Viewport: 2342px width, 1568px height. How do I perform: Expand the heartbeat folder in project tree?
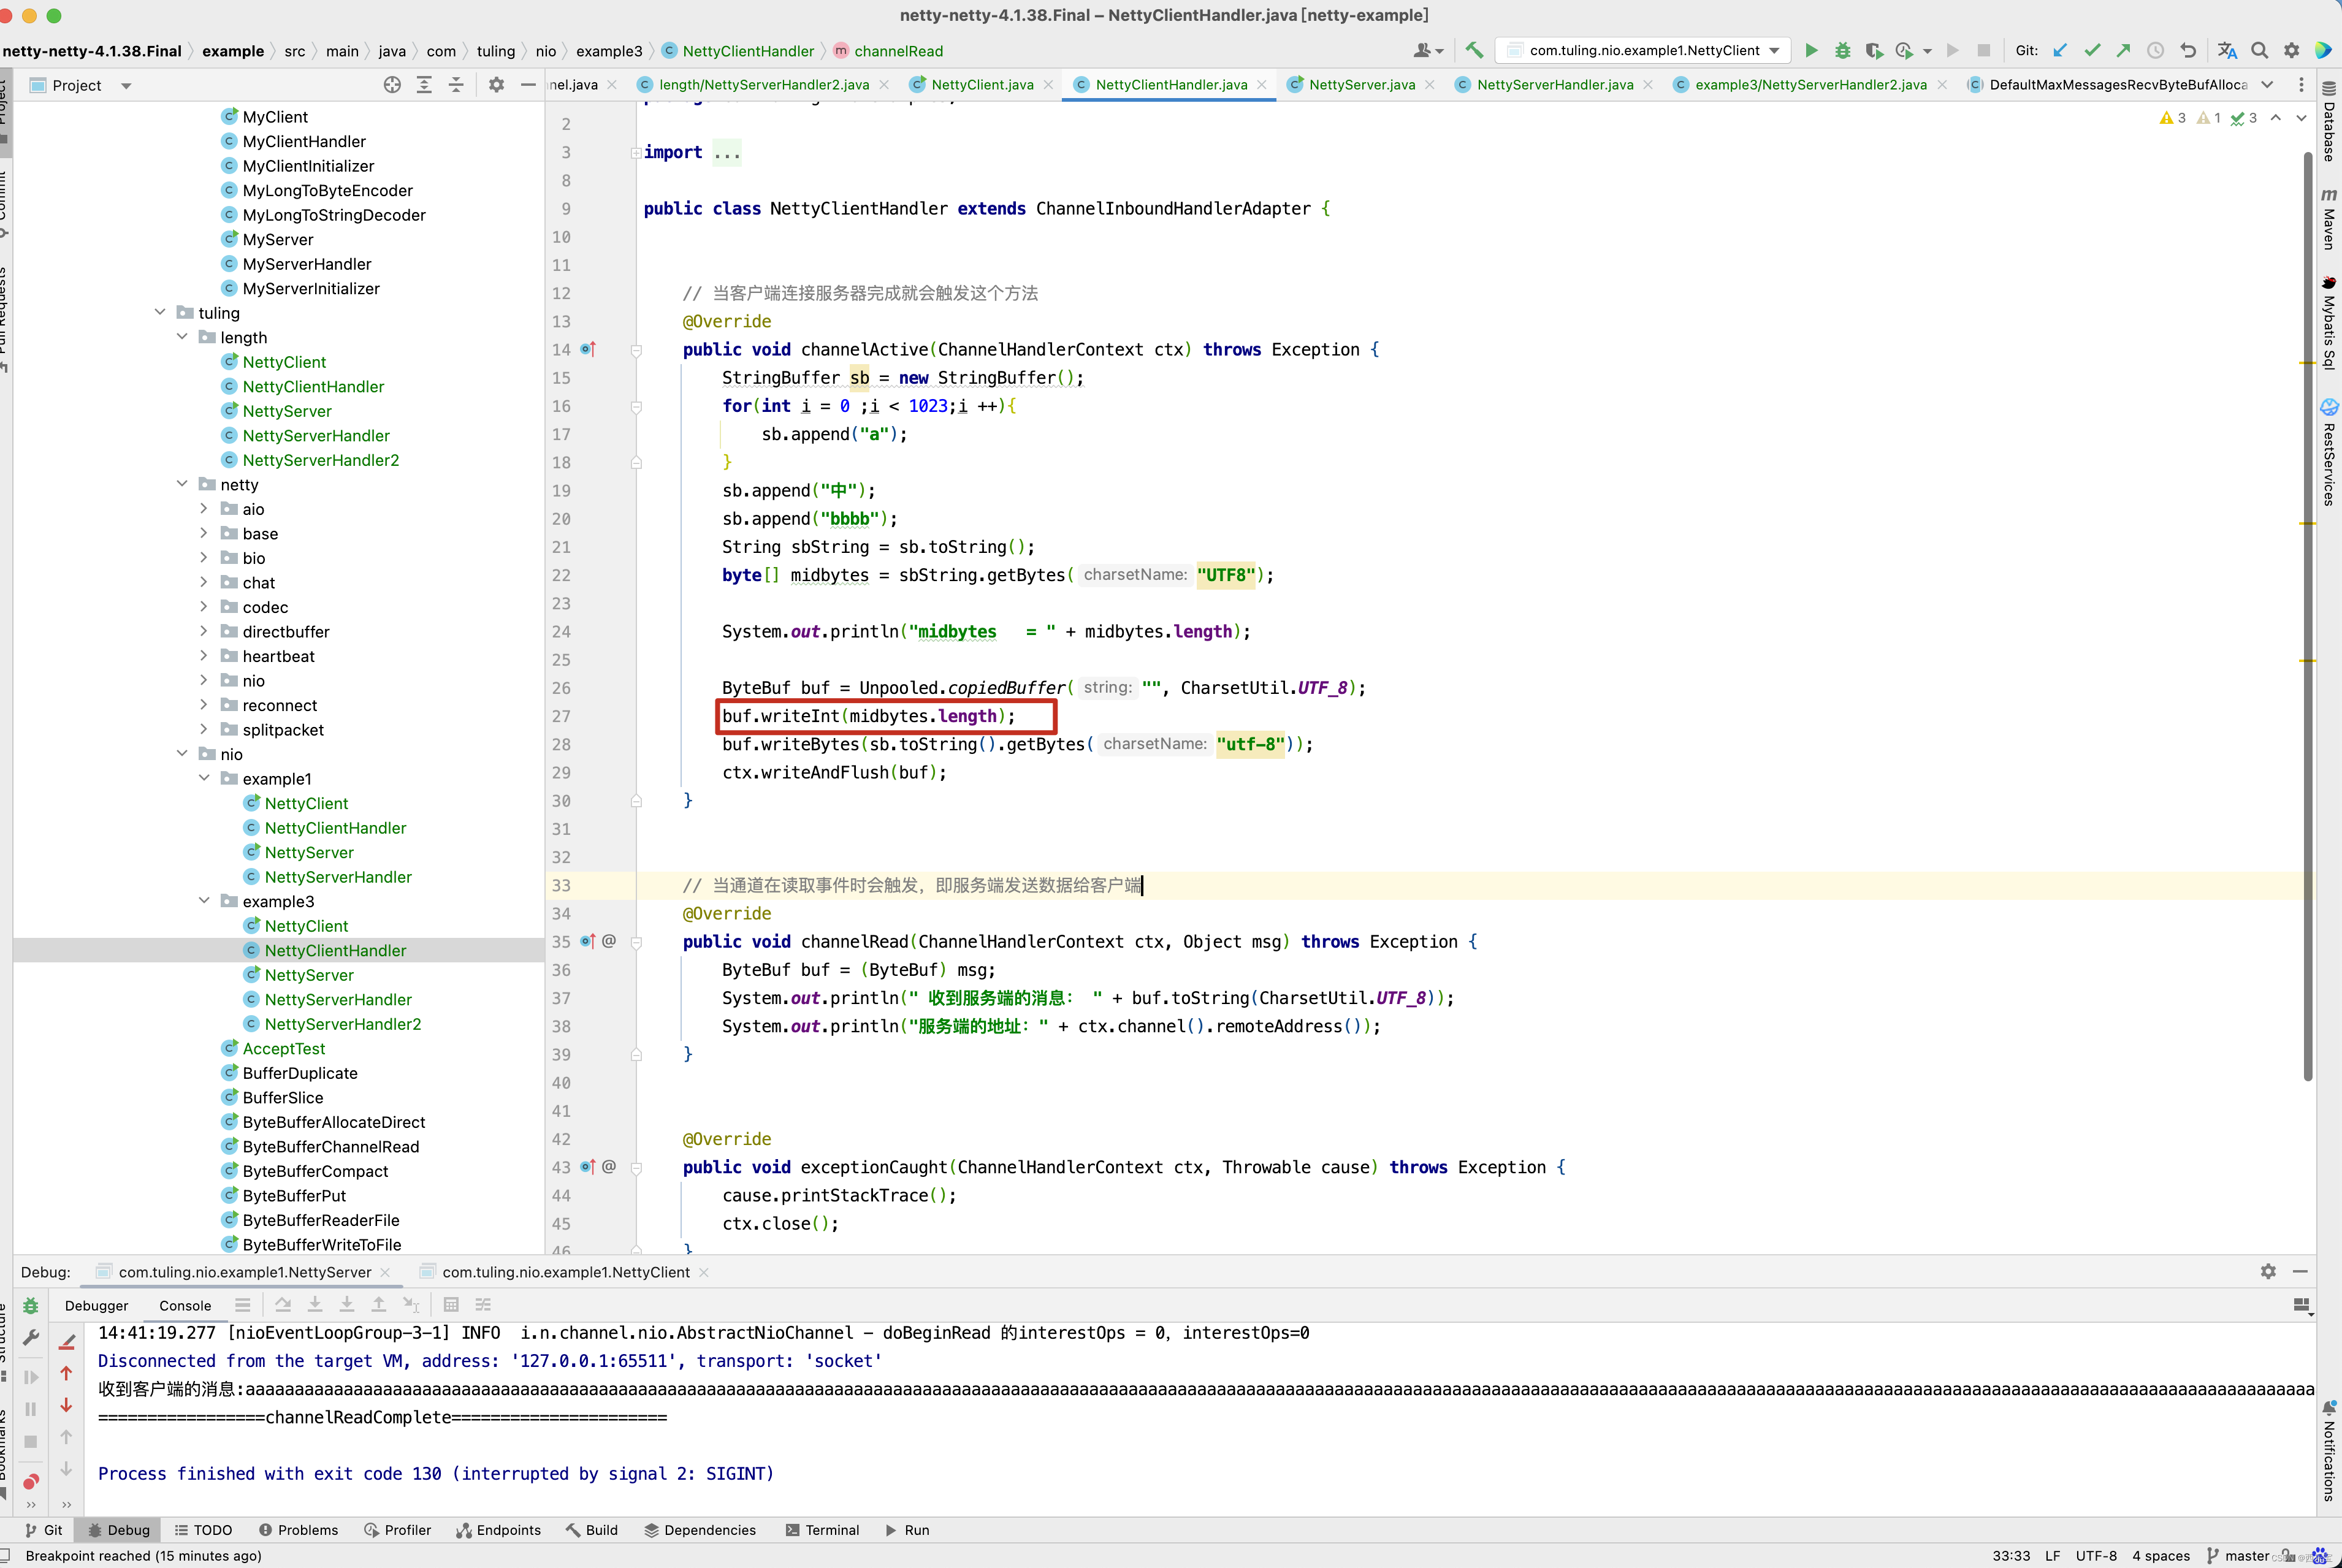[x=204, y=656]
